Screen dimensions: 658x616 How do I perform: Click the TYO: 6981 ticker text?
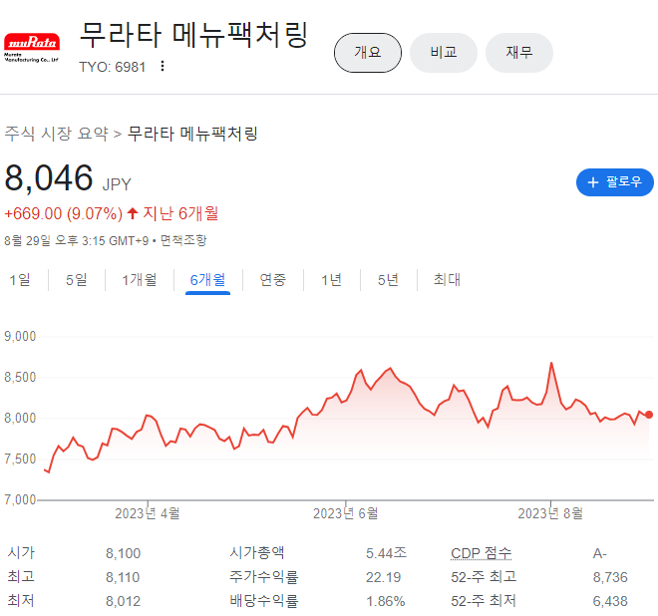pos(113,67)
